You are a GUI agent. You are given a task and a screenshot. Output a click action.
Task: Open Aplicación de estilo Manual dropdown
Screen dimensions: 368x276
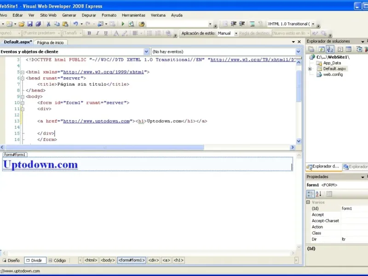pyautogui.click(x=236, y=33)
